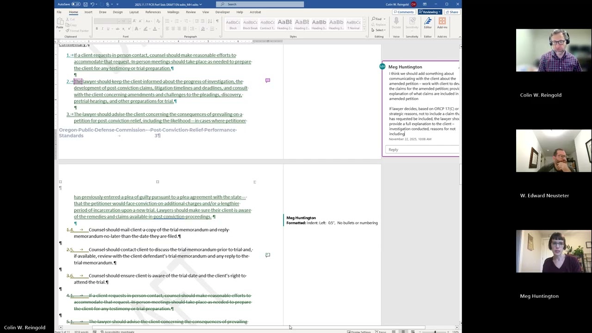Click the Editor icon
Screen dimensions: 592x333
[428, 23]
